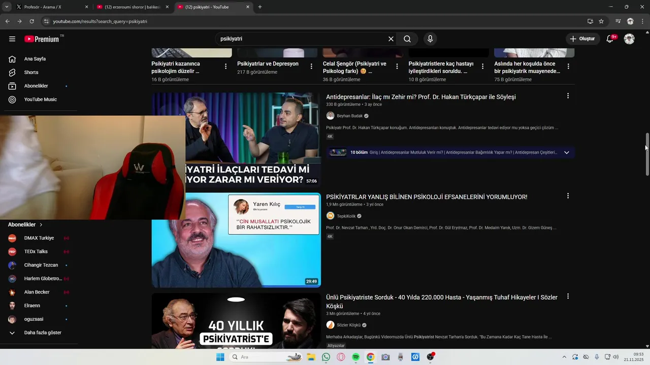Open the YouTube hamburger guide menu
The width and height of the screenshot is (650, 365).
point(12,39)
